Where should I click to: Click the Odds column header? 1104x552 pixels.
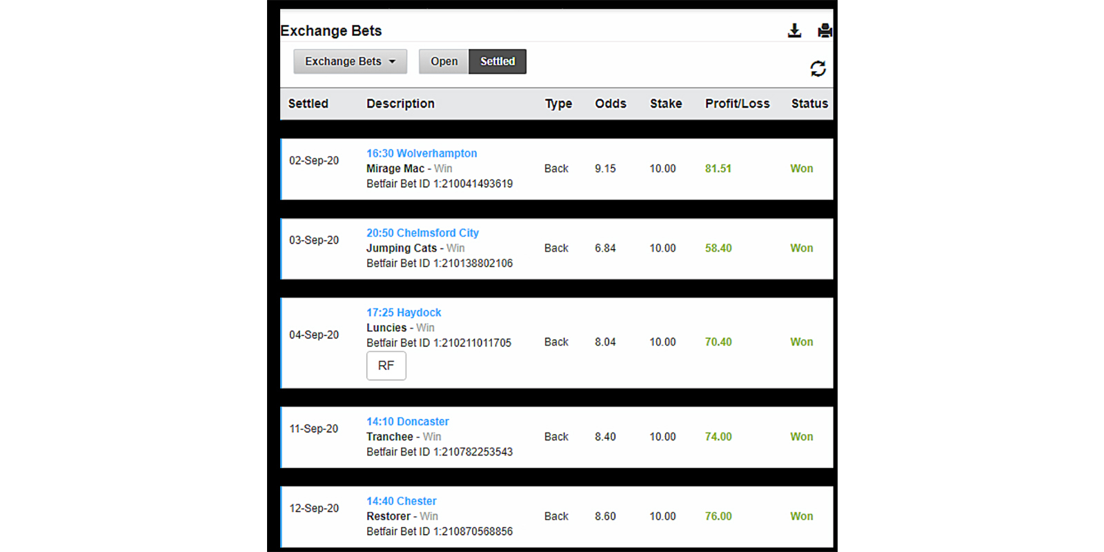click(611, 103)
